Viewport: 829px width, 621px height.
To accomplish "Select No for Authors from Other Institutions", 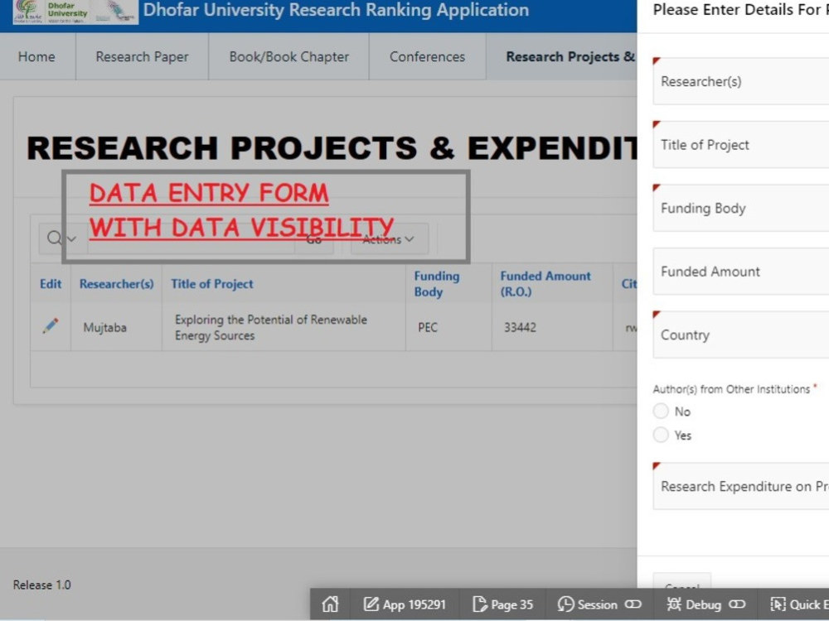I will (x=661, y=411).
